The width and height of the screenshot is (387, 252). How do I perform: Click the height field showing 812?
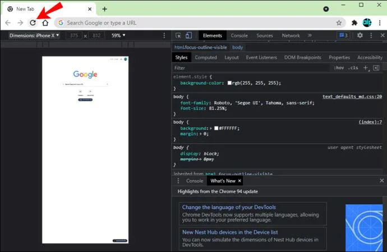pyautogui.click(x=96, y=35)
